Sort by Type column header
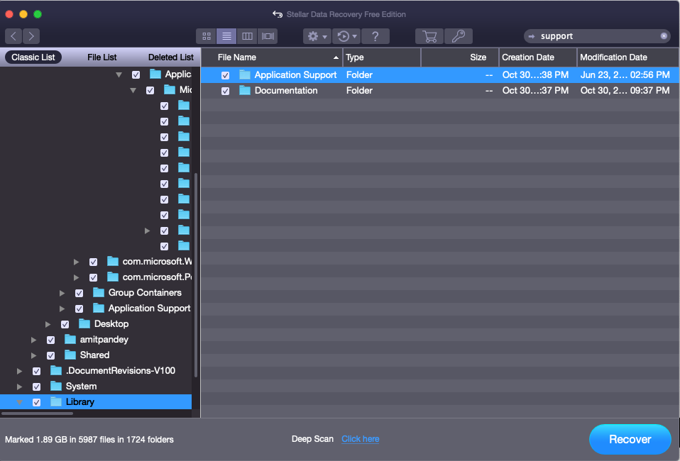 coord(382,57)
